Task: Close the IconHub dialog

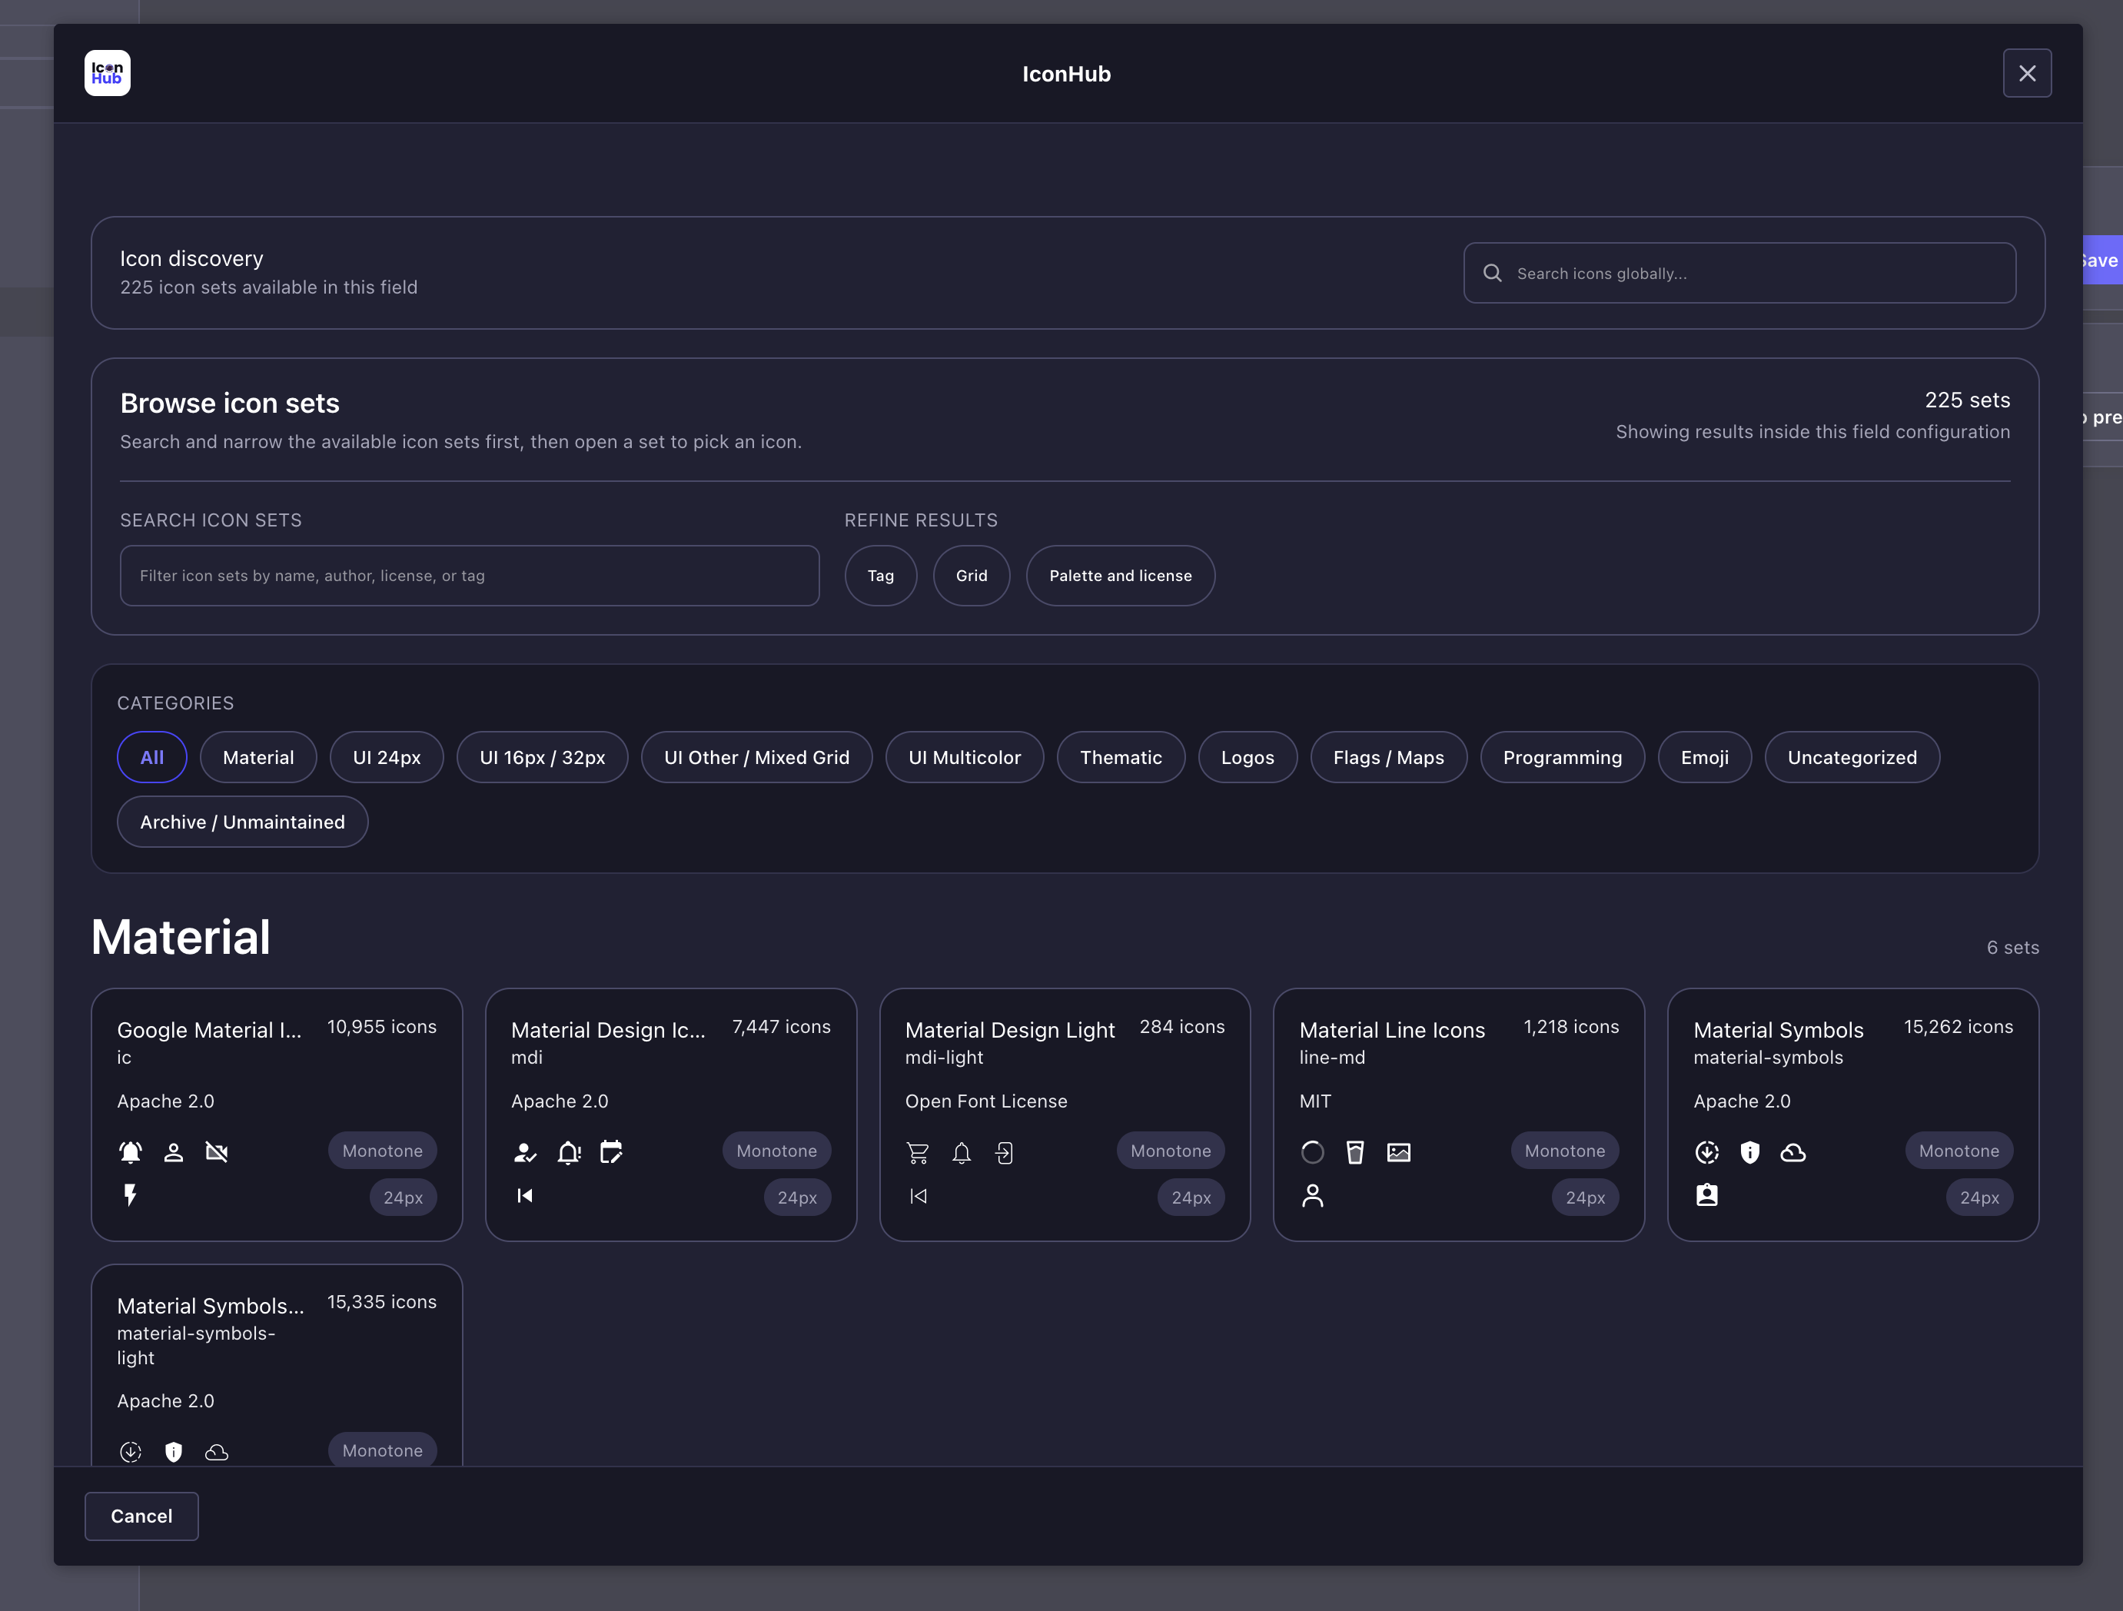Action: [x=2027, y=73]
